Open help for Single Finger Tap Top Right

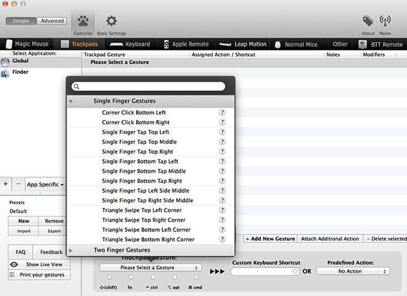[222, 151]
